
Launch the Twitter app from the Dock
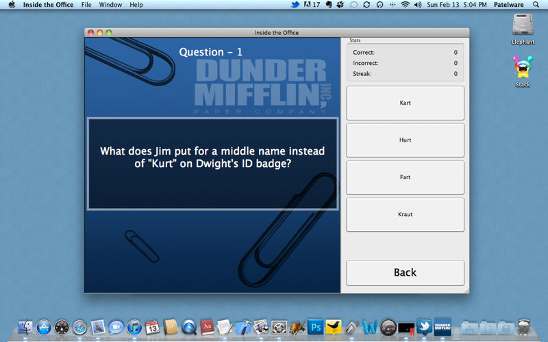(x=425, y=328)
